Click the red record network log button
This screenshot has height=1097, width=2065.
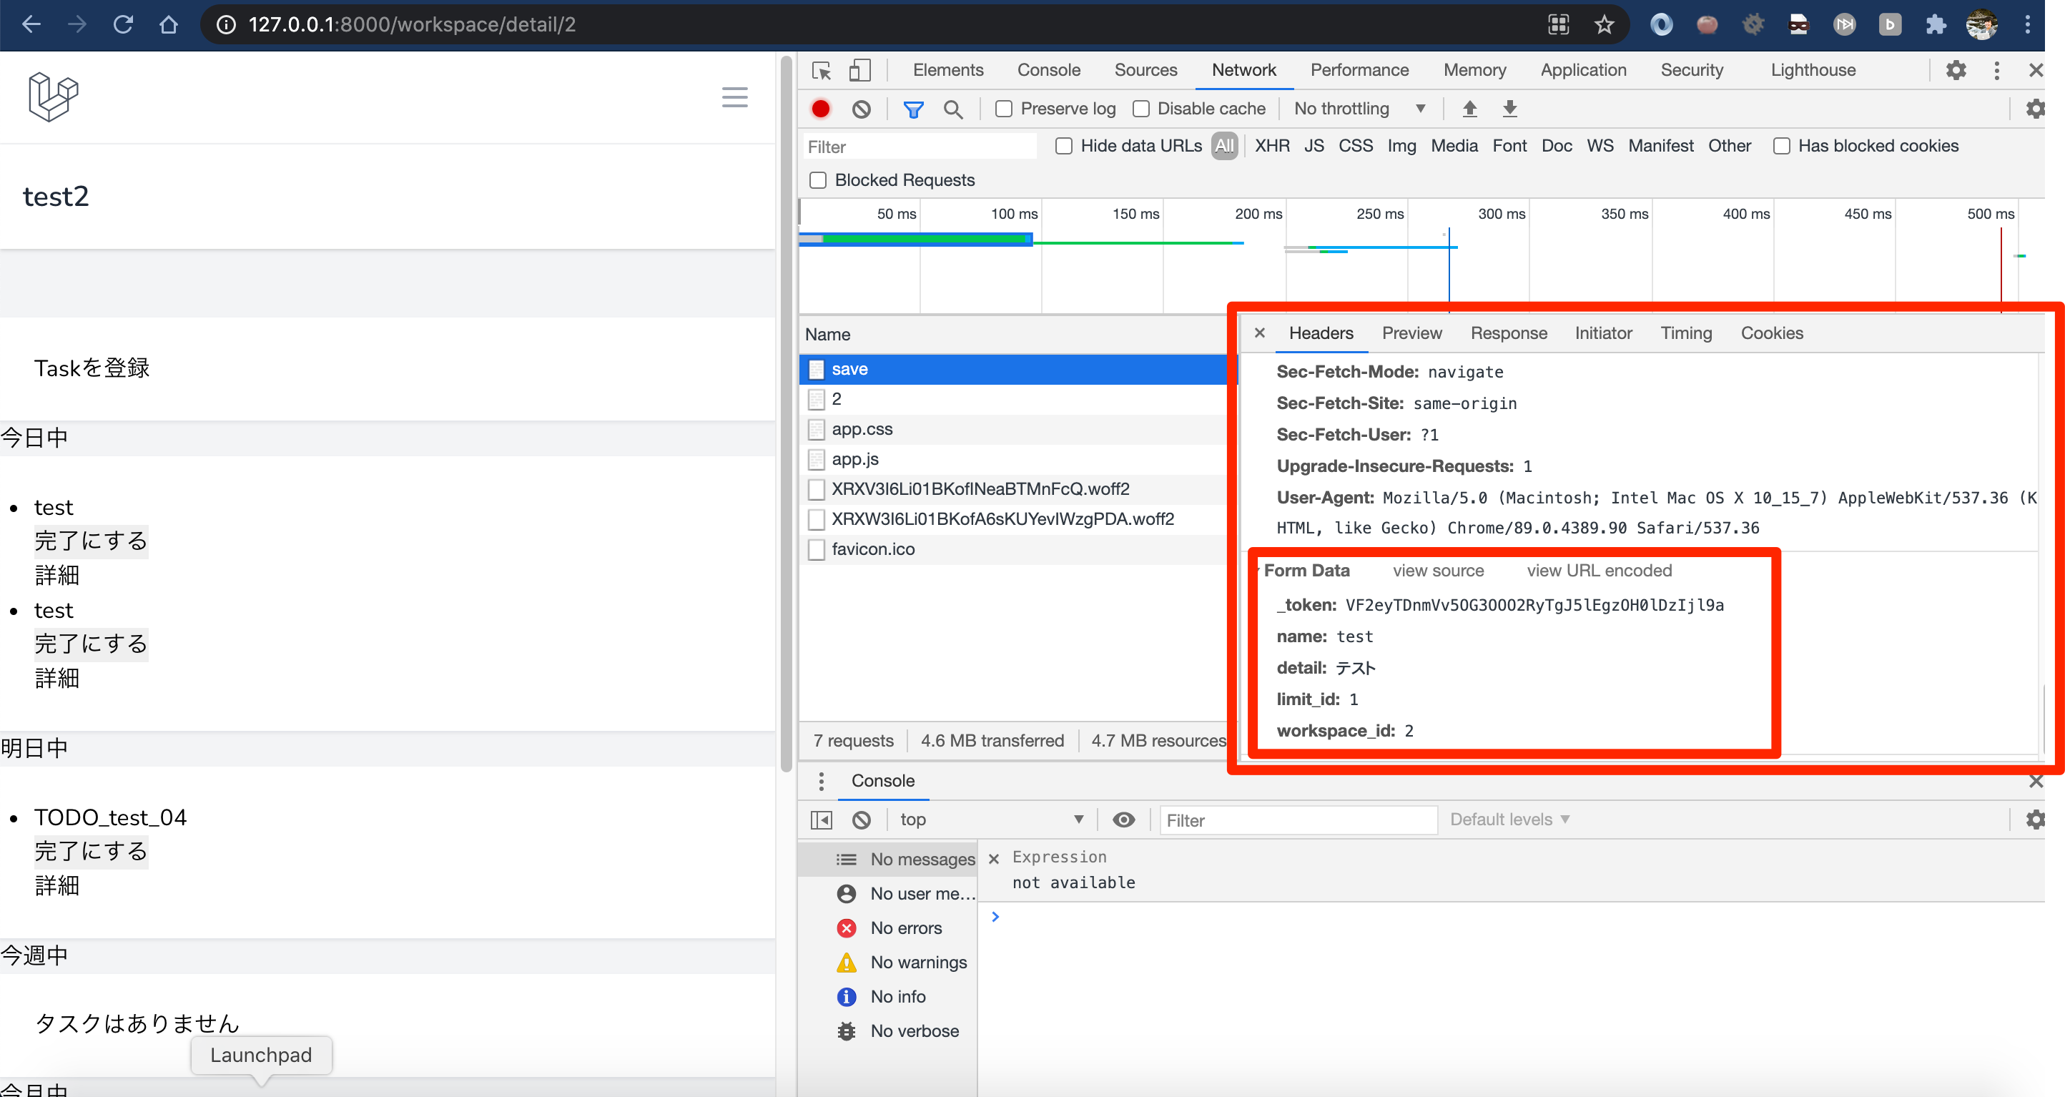(x=820, y=109)
